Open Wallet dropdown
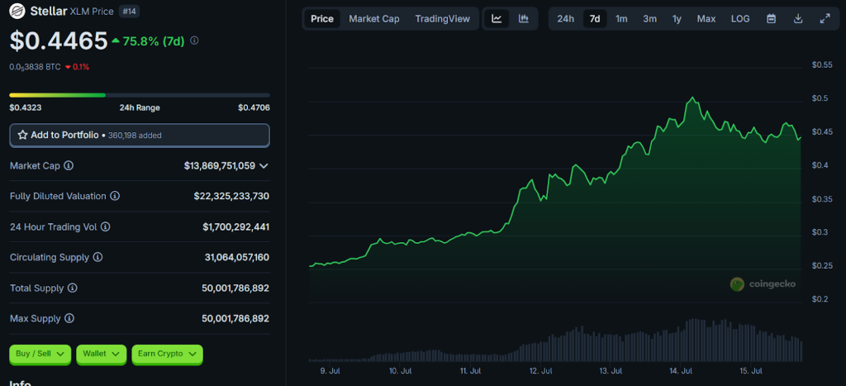 (x=102, y=354)
